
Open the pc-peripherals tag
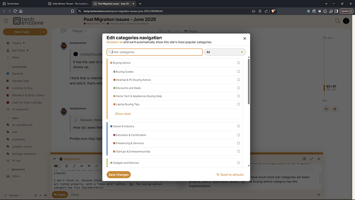point(22,125)
